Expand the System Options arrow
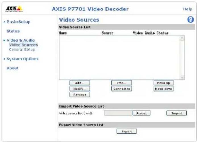The width and height of the screenshot is (197, 142). [x=4, y=59]
